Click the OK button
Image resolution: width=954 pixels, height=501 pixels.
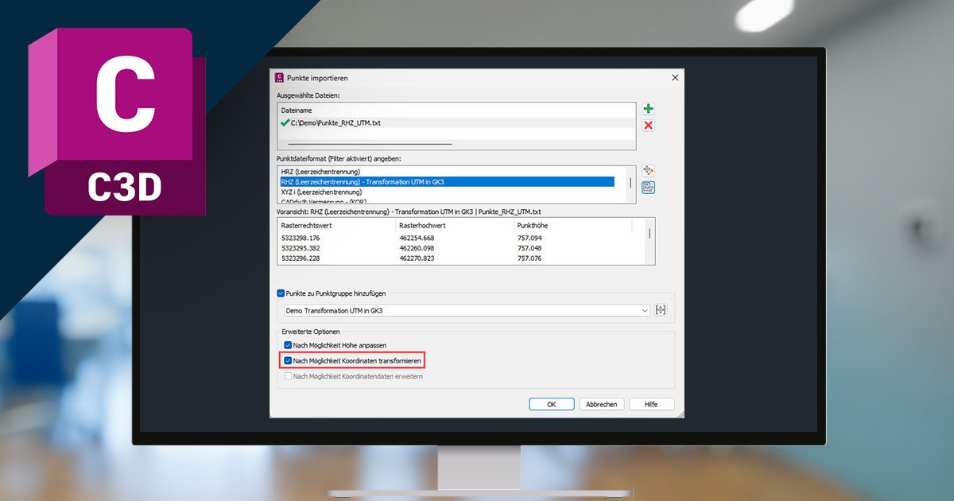(551, 404)
